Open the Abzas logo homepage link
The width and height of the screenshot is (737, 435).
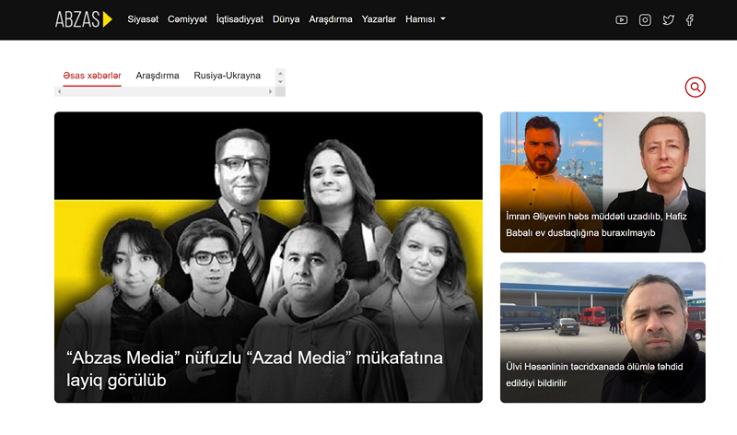pos(84,19)
